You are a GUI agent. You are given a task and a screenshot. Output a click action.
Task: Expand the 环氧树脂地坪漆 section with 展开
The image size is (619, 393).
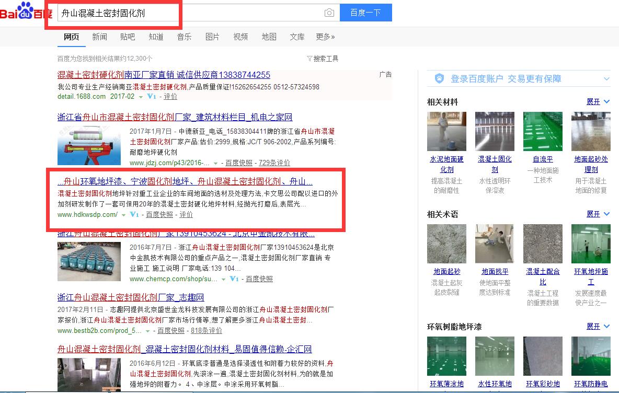[x=598, y=326]
